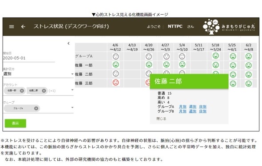Select the グループA green face for 6/2~6/8
Screen dimensions: 262x166
pyautogui.click(x=249, y=57)
